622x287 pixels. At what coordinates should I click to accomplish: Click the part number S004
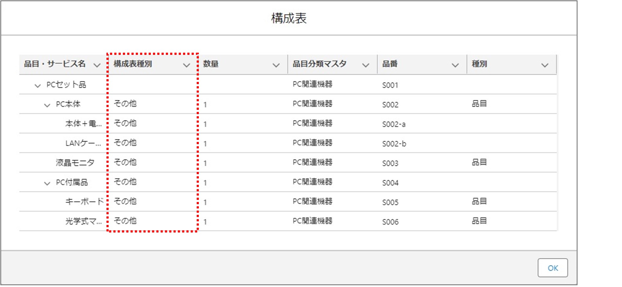pos(390,183)
